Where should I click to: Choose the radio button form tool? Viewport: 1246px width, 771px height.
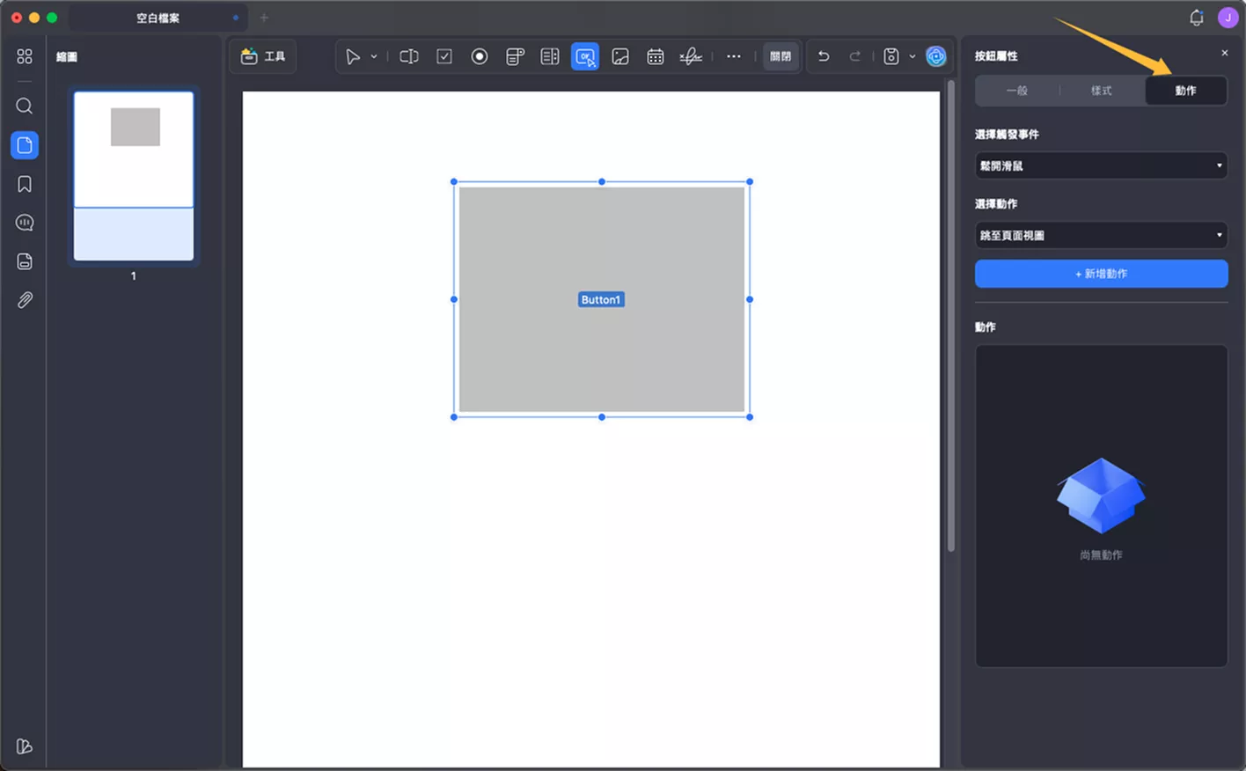(480, 56)
